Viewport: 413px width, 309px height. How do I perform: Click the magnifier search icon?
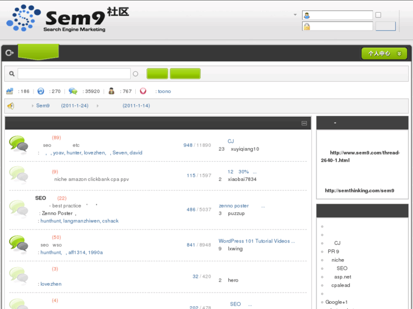pyautogui.click(x=11, y=74)
